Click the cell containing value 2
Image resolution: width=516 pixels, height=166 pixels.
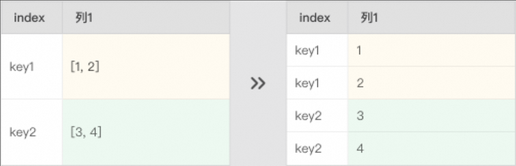point(359,83)
